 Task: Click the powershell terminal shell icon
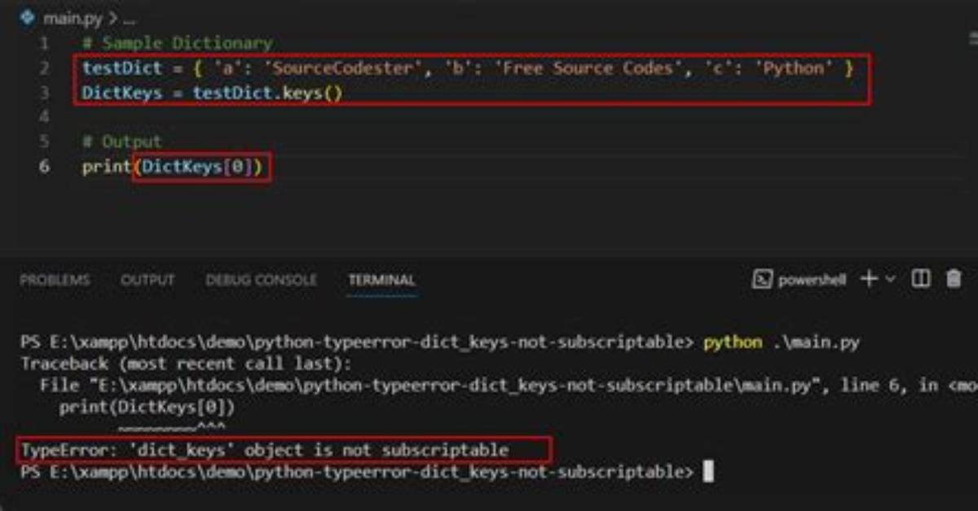point(762,279)
